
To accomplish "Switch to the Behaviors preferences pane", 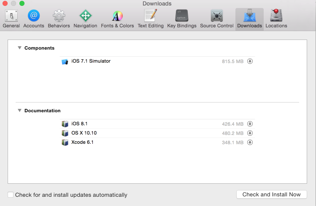I will 59,19.
